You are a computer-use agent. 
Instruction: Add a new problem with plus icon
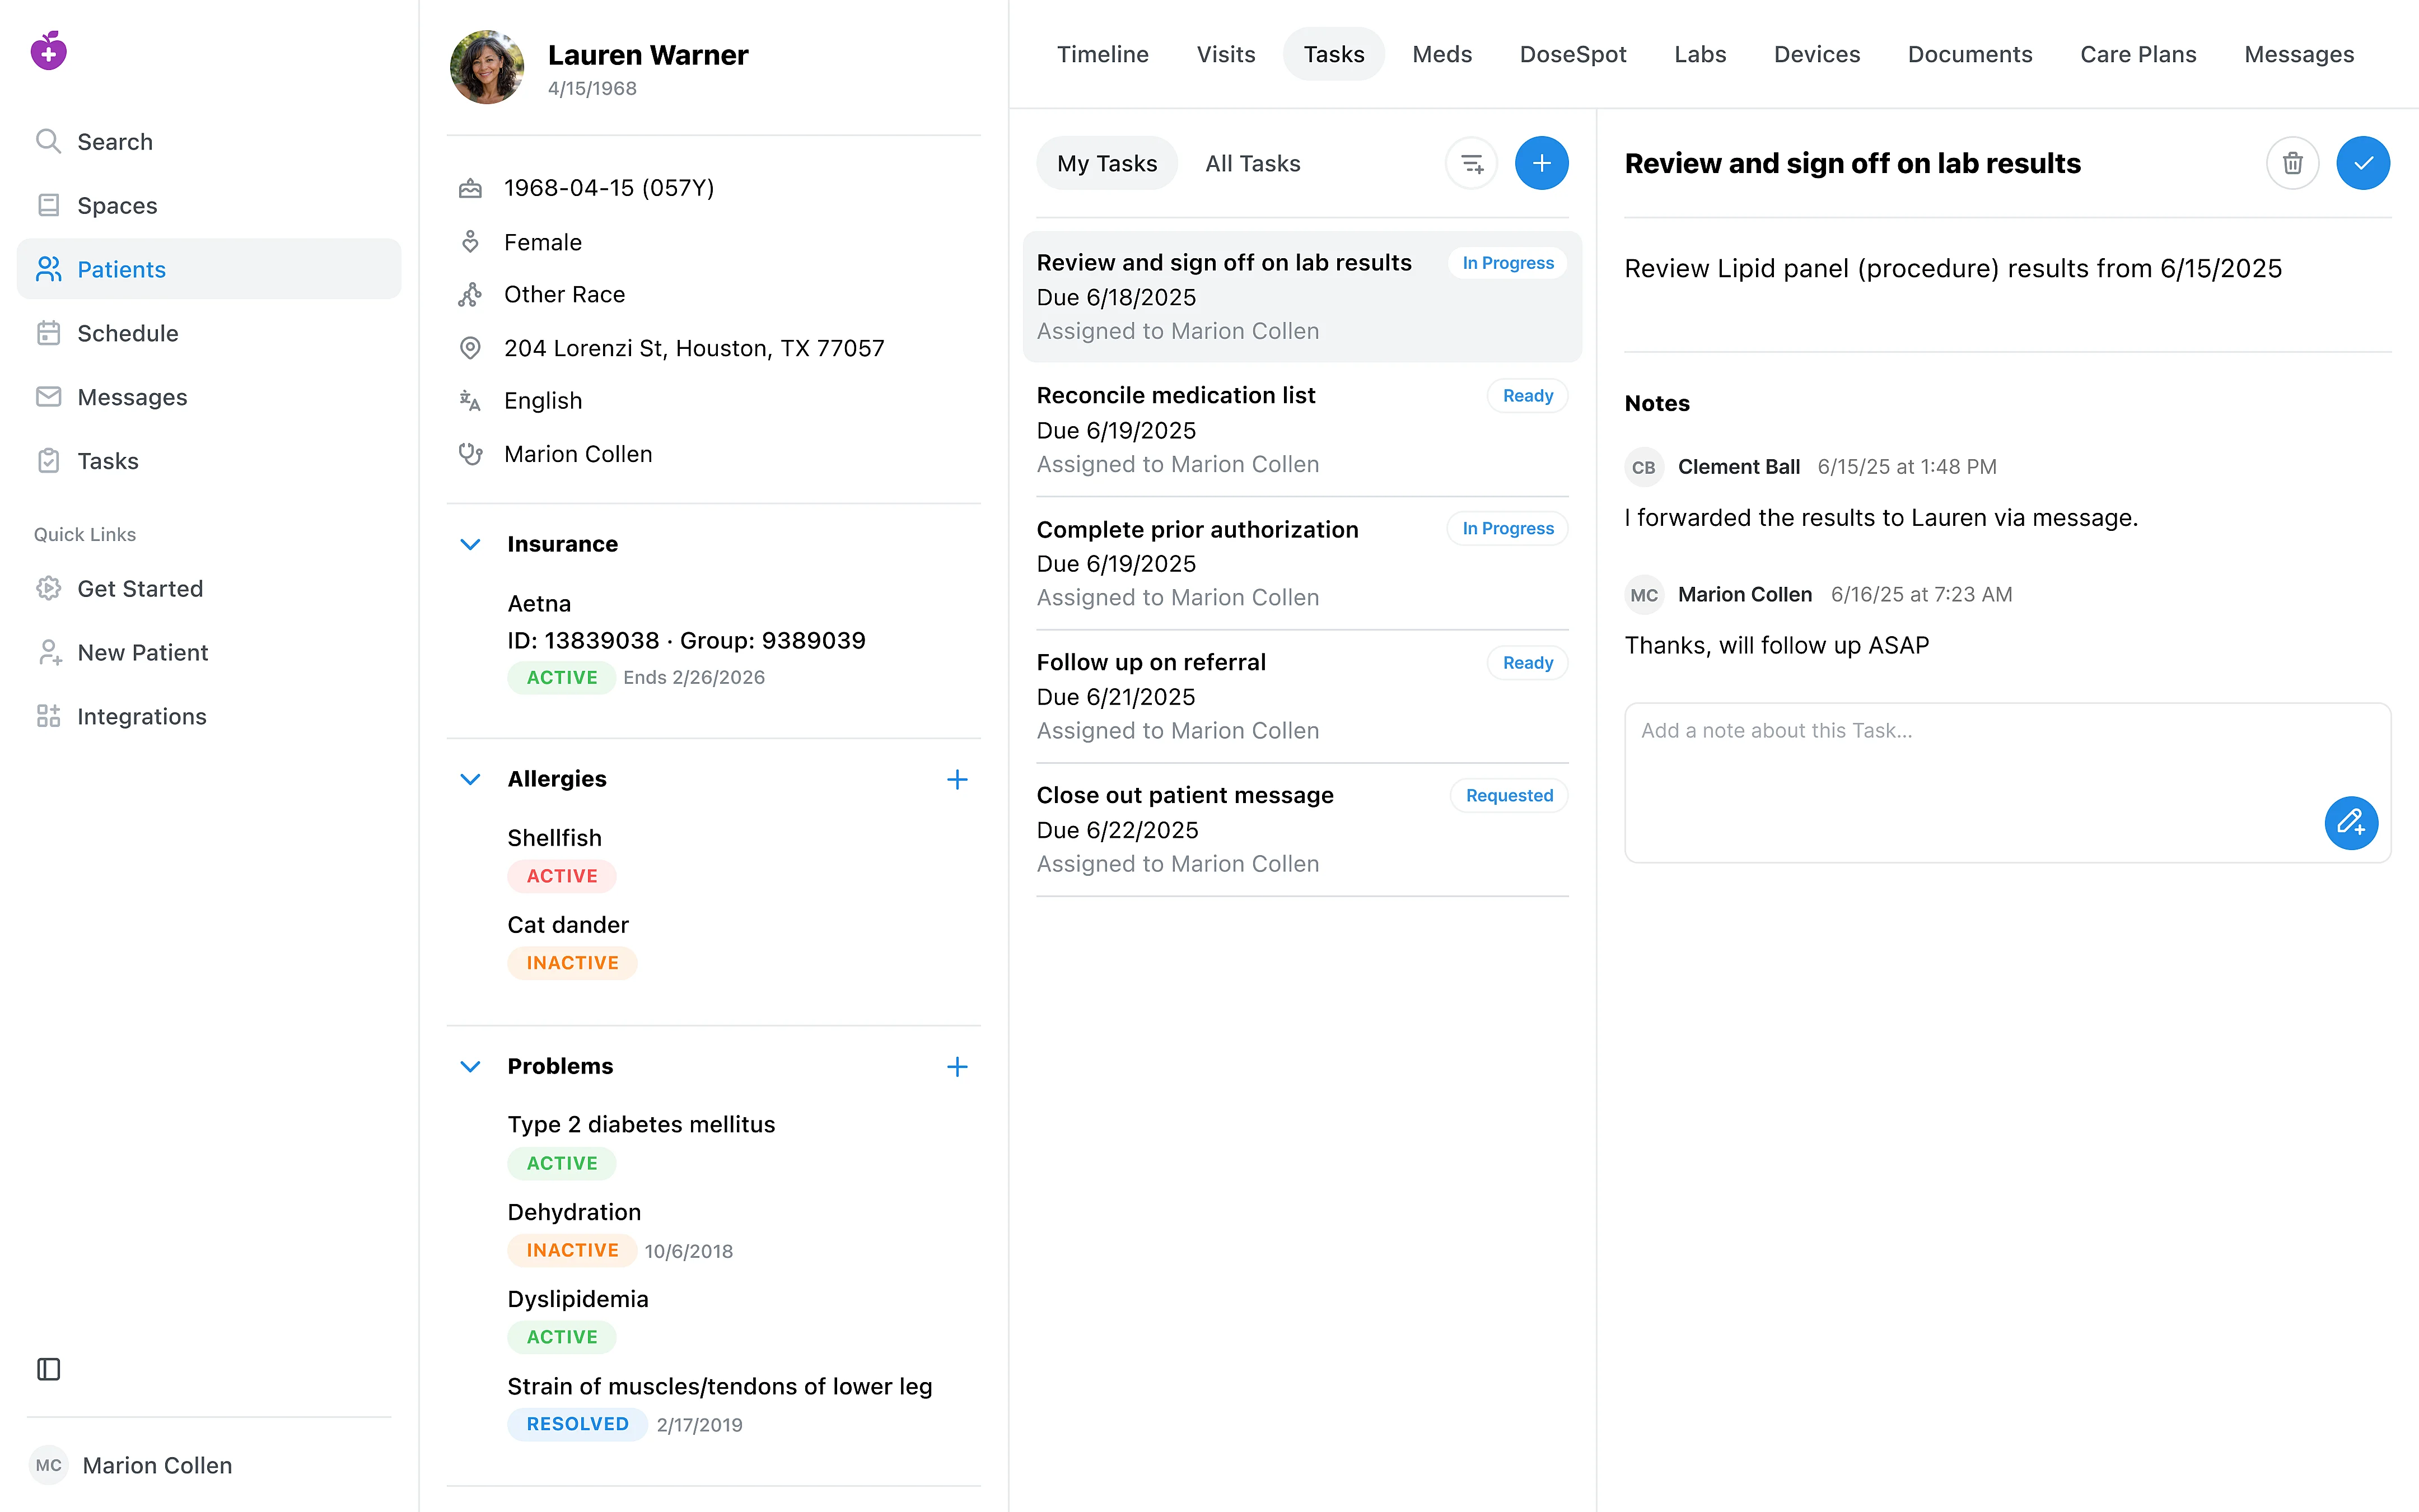pos(956,1067)
